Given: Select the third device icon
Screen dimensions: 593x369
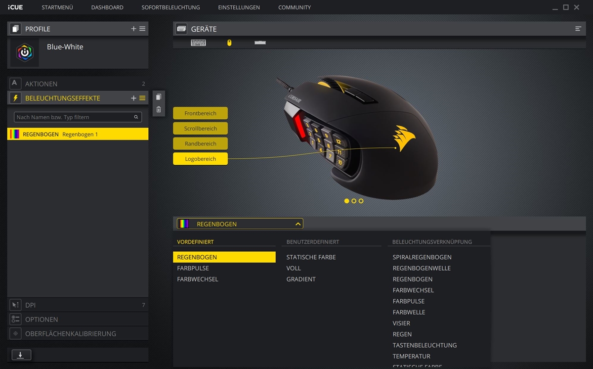Looking at the screenshot, I should coord(260,43).
